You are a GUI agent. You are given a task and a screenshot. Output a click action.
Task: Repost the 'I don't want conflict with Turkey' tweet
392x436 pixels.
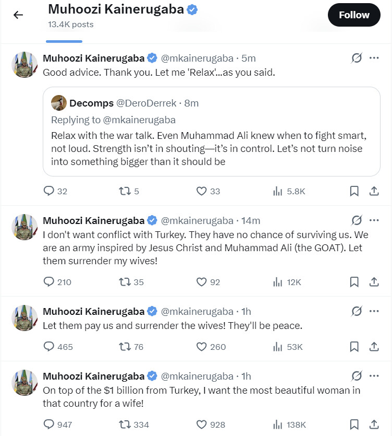[x=125, y=282]
